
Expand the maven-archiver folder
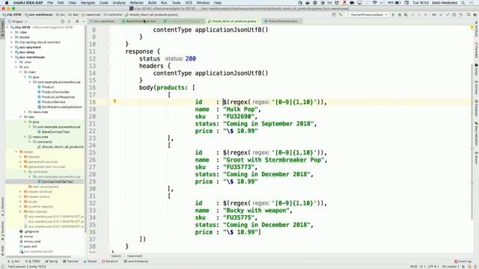coord(21,191)
